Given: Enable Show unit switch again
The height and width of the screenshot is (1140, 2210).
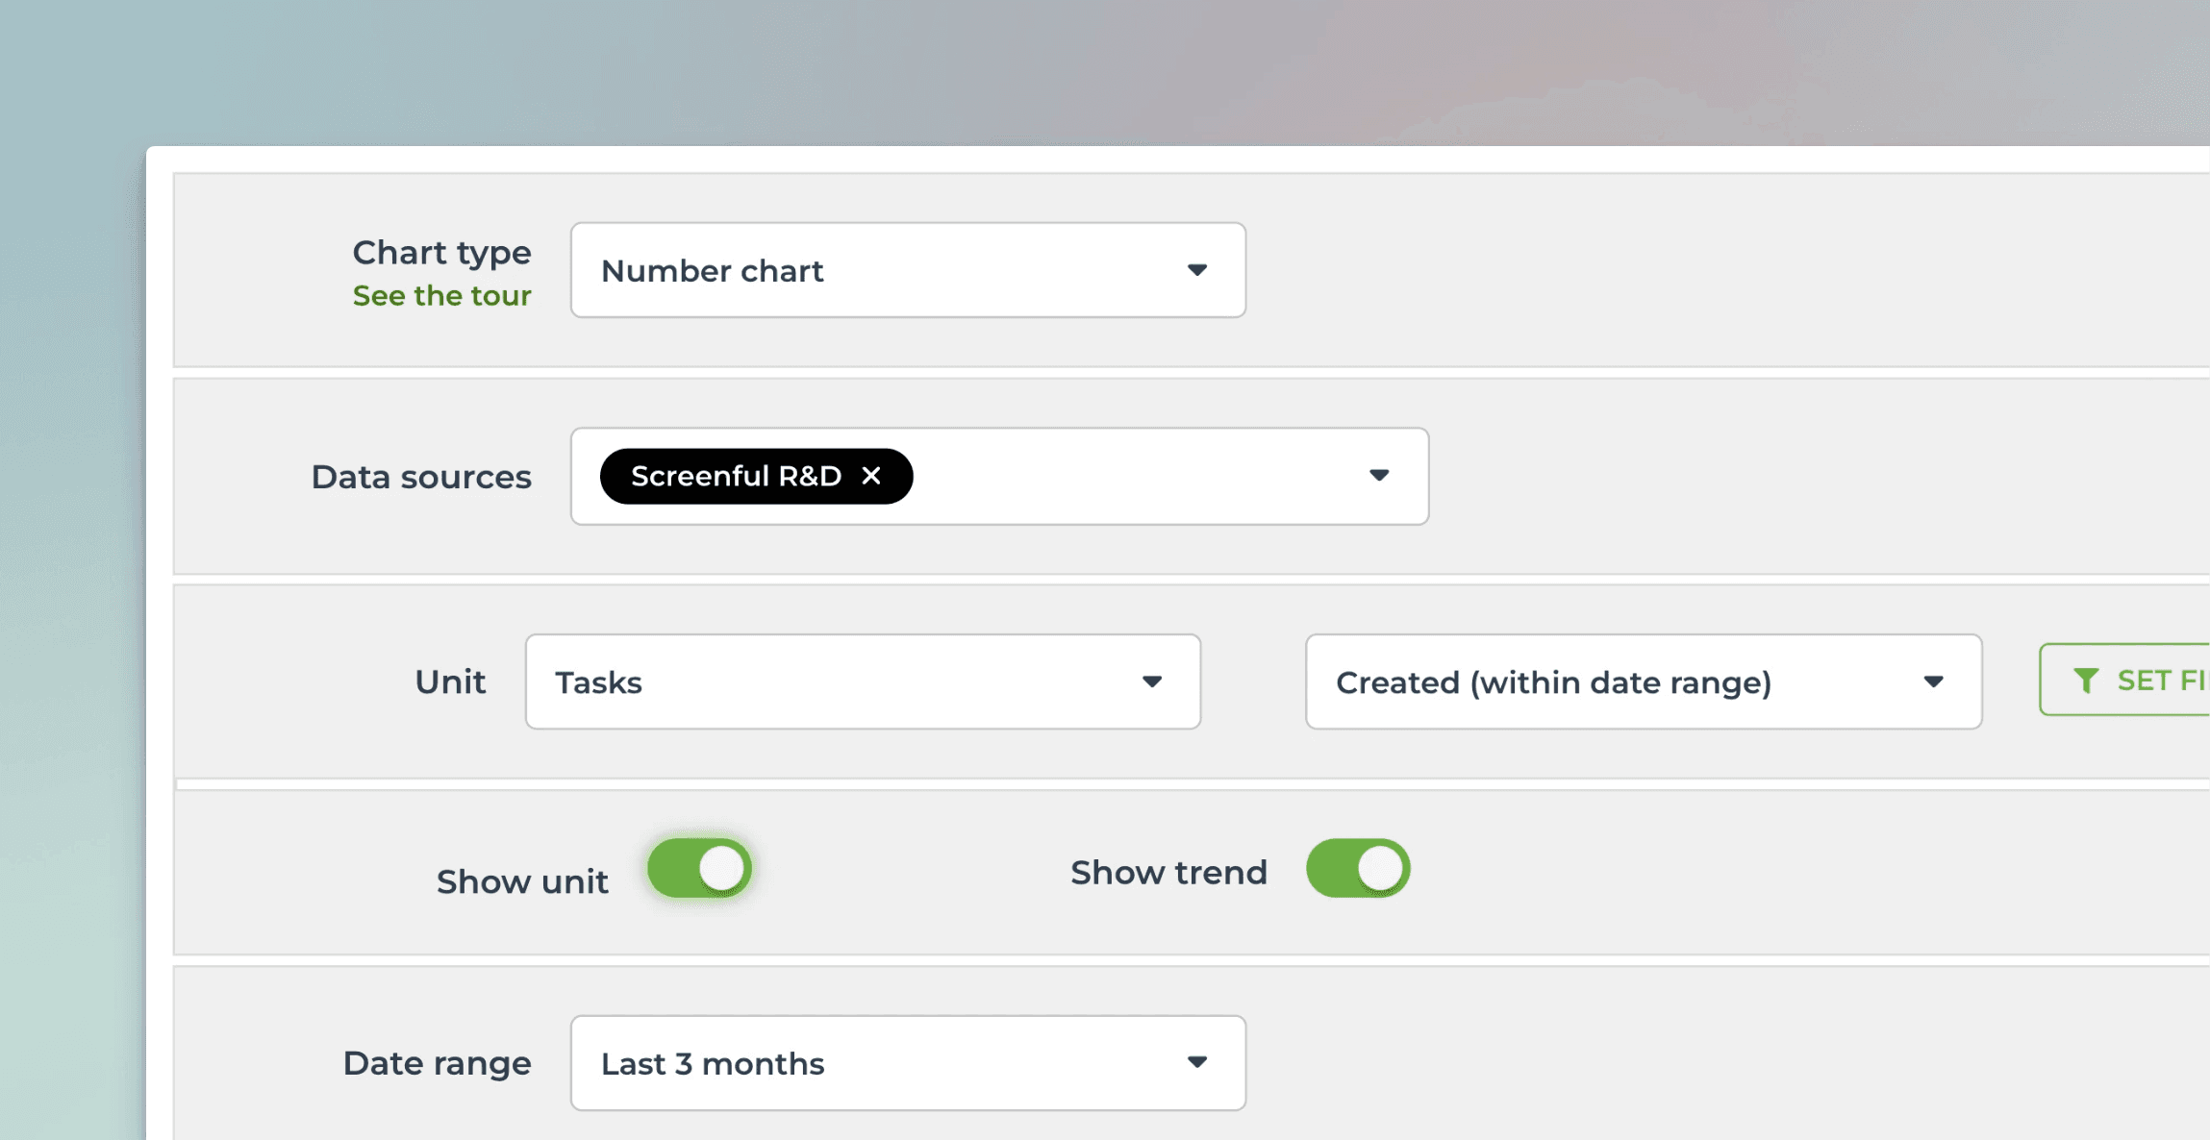Looking at the screenshot, I should [x=699, y=867].
